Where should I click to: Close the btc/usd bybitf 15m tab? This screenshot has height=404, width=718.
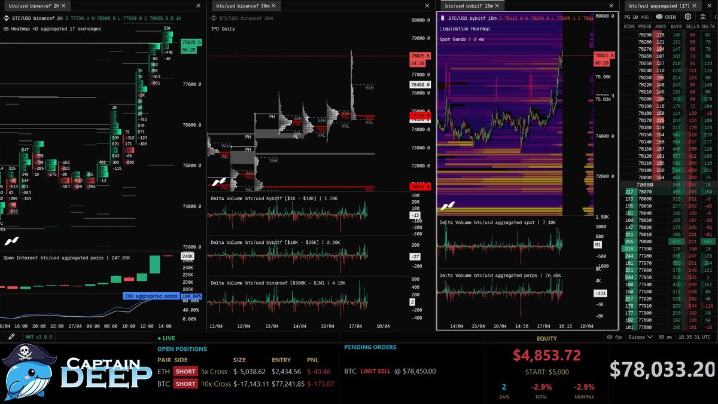(497, 5)
